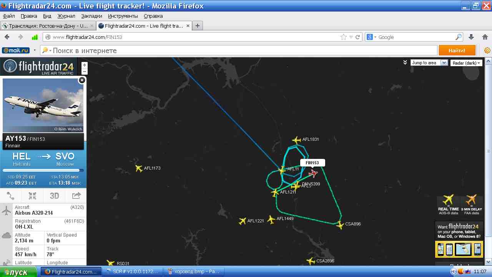Image resolution: width=492 pixels, height=277 pixels.
Task: Click the Flightradar24.com taskbar button
Action: [71, 272]
